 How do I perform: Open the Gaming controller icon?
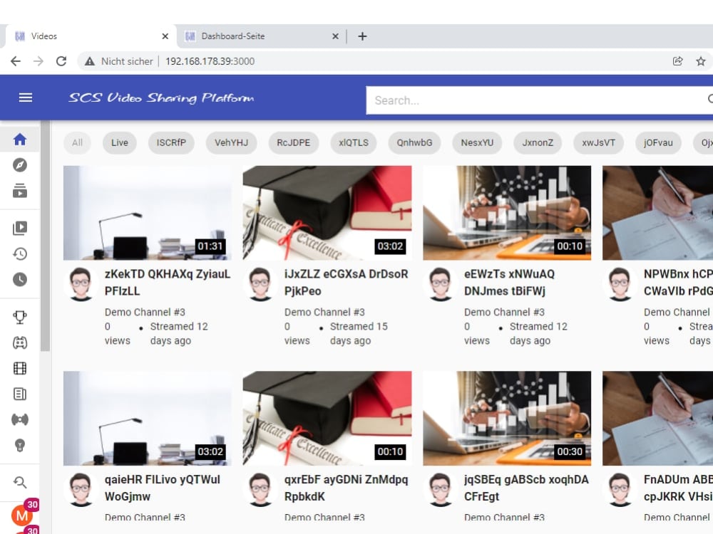19,343
